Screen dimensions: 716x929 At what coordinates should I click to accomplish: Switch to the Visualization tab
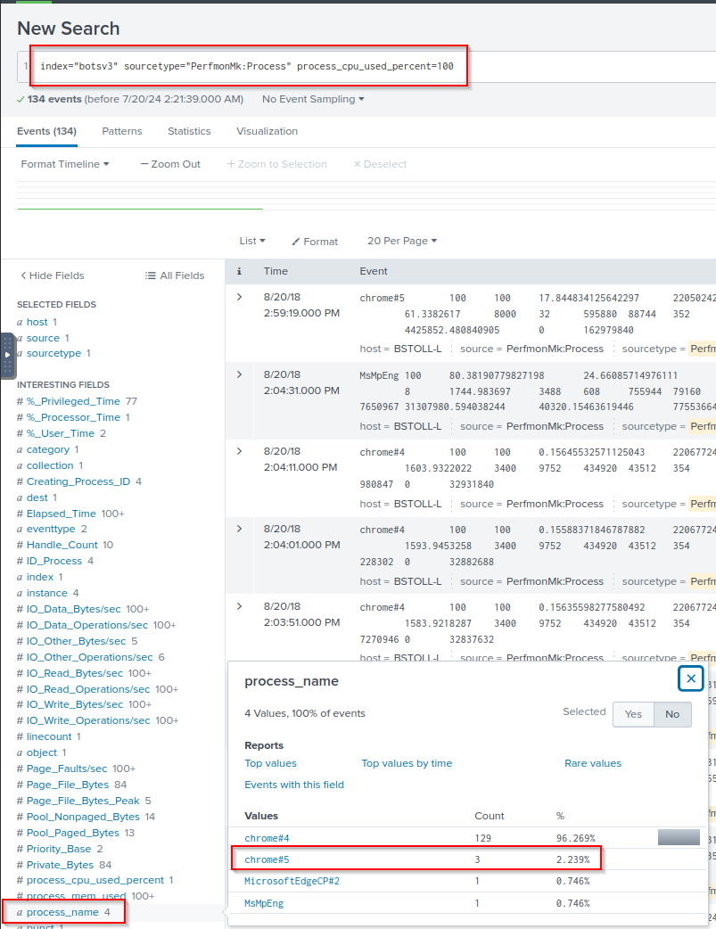pos(267,131)
